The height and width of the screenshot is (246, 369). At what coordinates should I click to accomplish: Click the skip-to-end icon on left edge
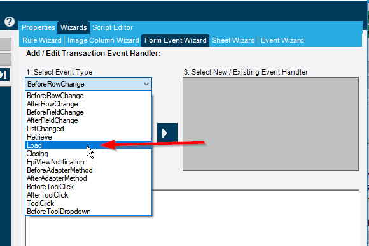pyautogui.click(x=4, y=75)
